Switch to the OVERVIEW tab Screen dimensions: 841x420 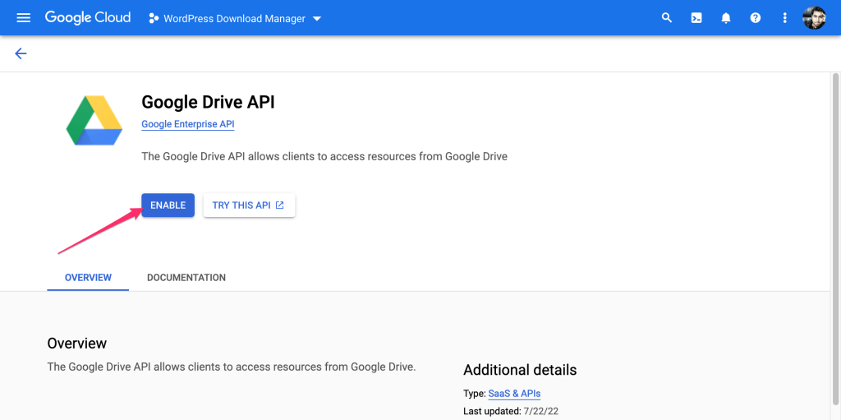(88, 278)
